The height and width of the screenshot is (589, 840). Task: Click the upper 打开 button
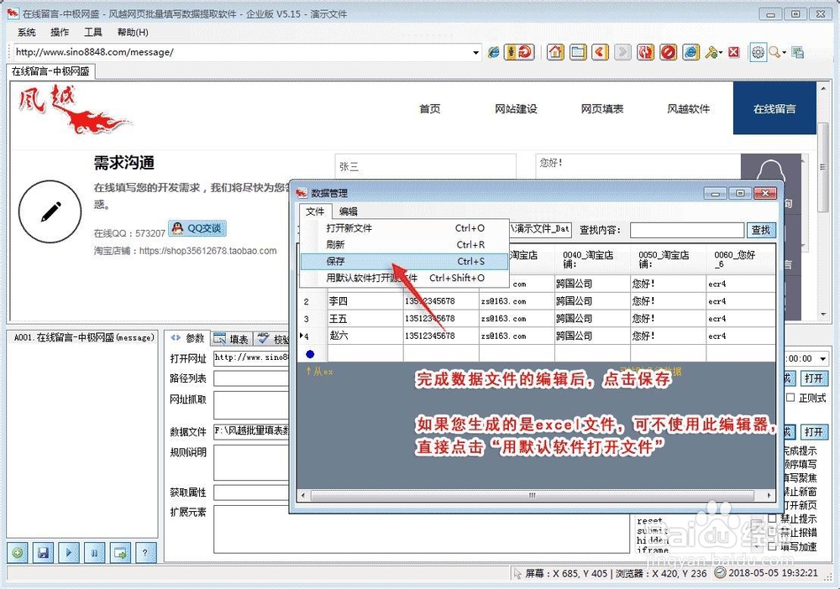814,378
